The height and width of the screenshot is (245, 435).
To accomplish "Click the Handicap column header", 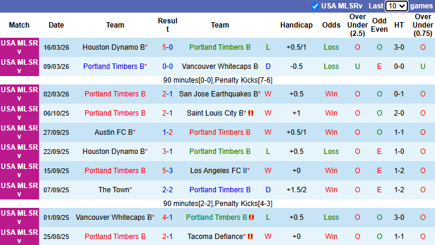I will [296, 25].
